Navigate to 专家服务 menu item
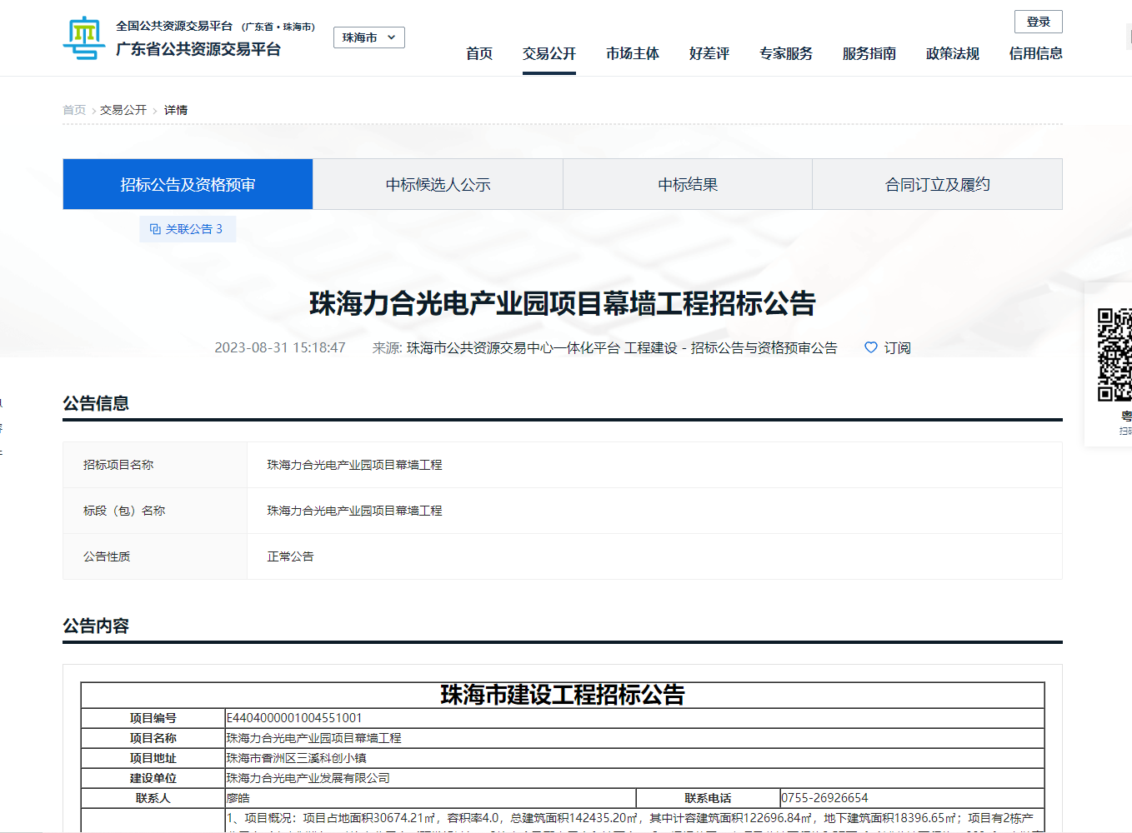Image resolution: width=1132 pixels, height=833 pixels. (x=786, y=53)
